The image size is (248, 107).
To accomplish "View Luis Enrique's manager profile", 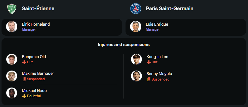I will coord(157,24).
